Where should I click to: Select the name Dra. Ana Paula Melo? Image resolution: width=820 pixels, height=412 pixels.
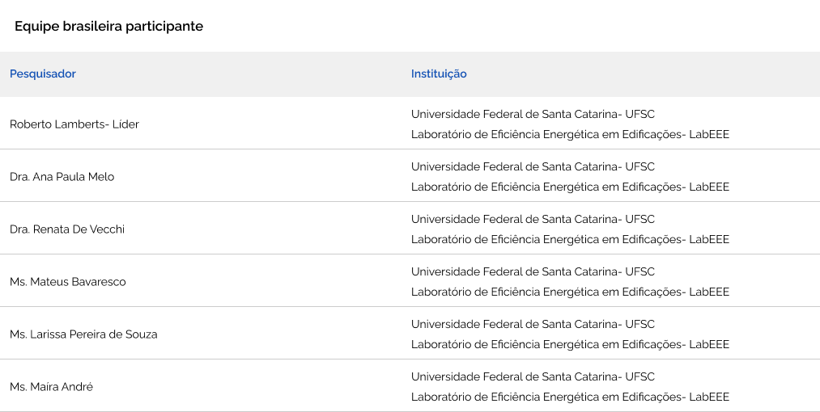pyautogui.click(x=62, y=177)
